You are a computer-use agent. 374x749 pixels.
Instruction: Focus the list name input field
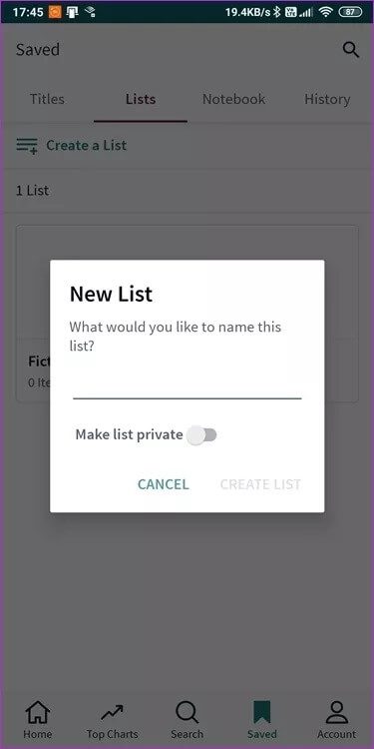187,382
